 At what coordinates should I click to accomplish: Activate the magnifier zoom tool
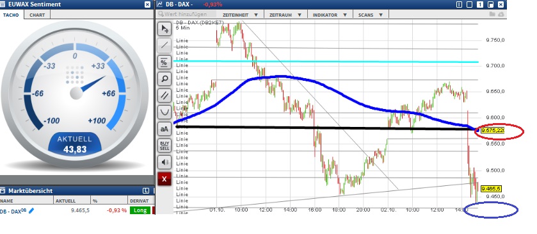(164, 79)
